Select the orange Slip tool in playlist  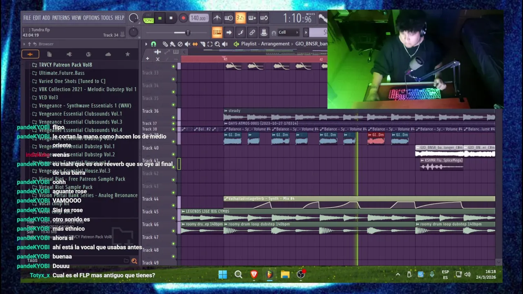coord(195,44)
